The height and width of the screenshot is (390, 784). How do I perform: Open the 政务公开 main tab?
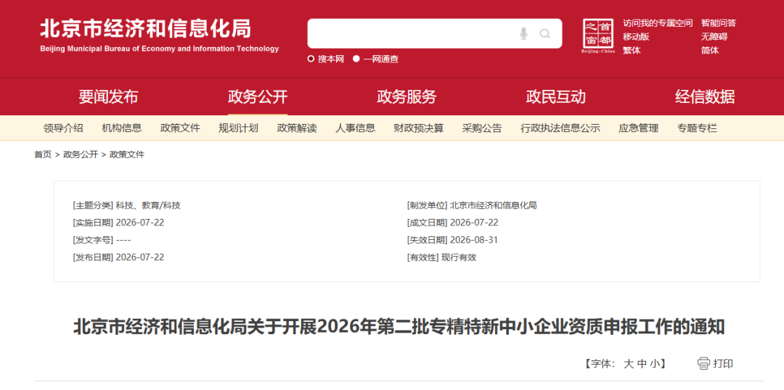pos(258,96)
